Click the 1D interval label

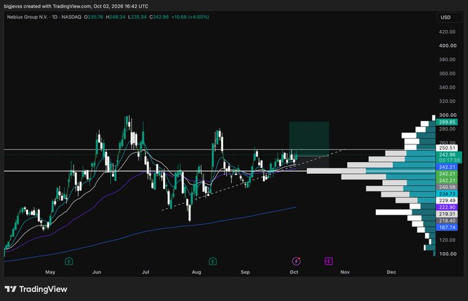pos(54,17)
